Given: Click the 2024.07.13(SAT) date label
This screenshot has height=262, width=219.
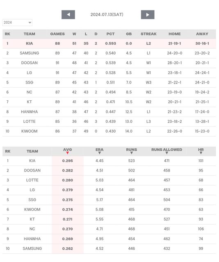Looking at the screenshot, I should pos(107,15).
